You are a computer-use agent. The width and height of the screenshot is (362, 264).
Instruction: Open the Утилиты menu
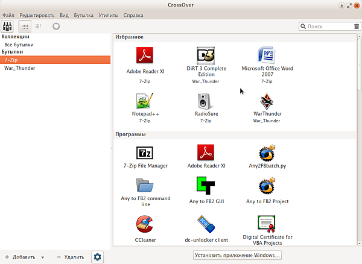tap(108, 15)
